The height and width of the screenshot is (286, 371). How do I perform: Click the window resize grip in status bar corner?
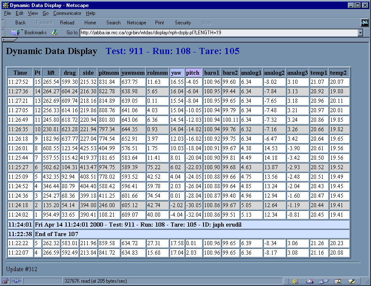[x=366, y=281]
